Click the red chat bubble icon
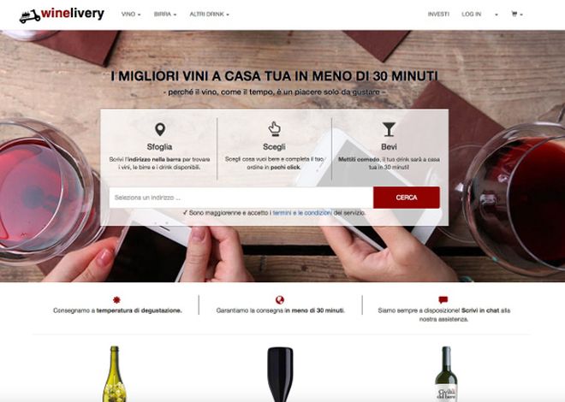This screenshot has height=402, width=565. 443,299
